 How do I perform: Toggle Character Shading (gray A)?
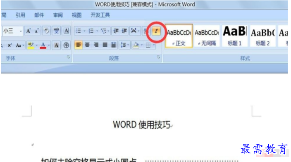point(56,45)
